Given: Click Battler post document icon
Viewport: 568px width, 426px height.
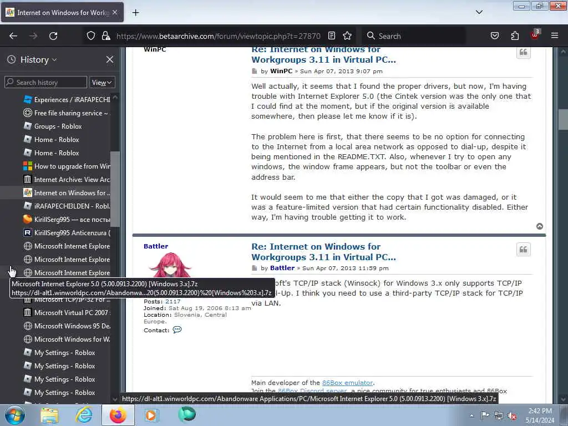Looking at the screenshot, I should click(x=254, y=268).
